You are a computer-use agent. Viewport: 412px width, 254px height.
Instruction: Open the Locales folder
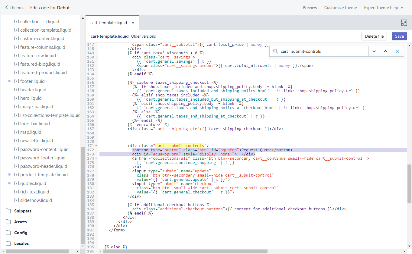(x=21, y=243)
